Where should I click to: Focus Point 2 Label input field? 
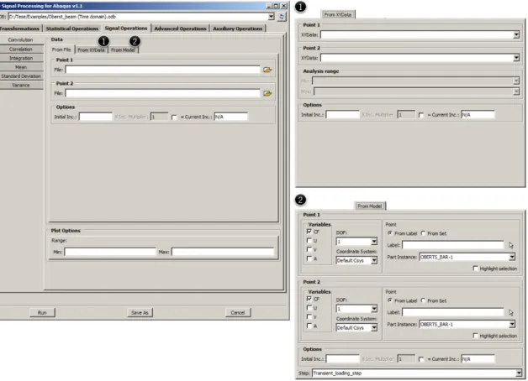[453, 312]
